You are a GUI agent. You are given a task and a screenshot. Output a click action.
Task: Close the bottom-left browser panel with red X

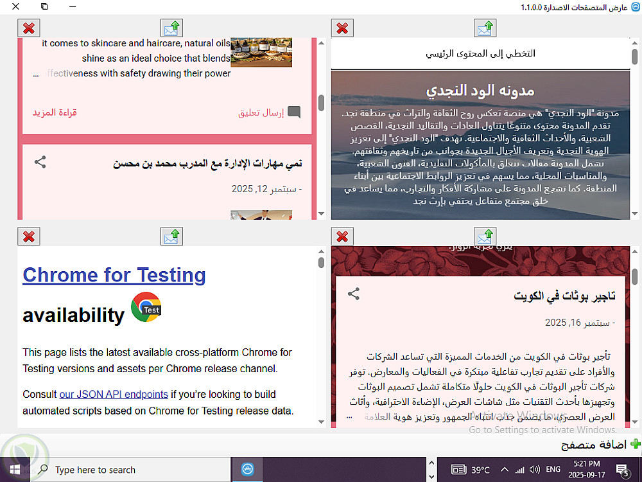click(x=29, y=236)
